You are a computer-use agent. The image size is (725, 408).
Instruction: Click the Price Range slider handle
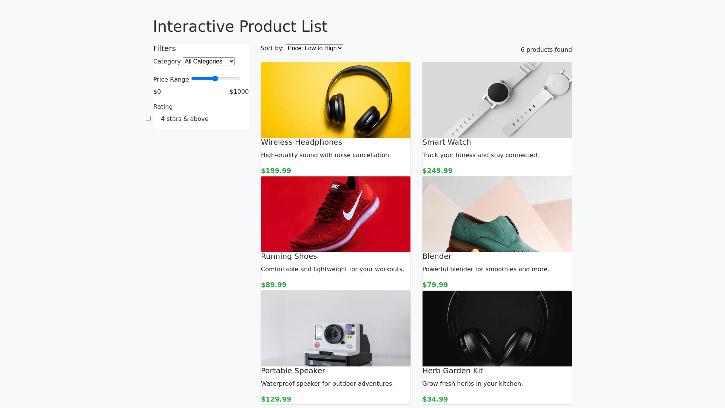pos(215,79)
